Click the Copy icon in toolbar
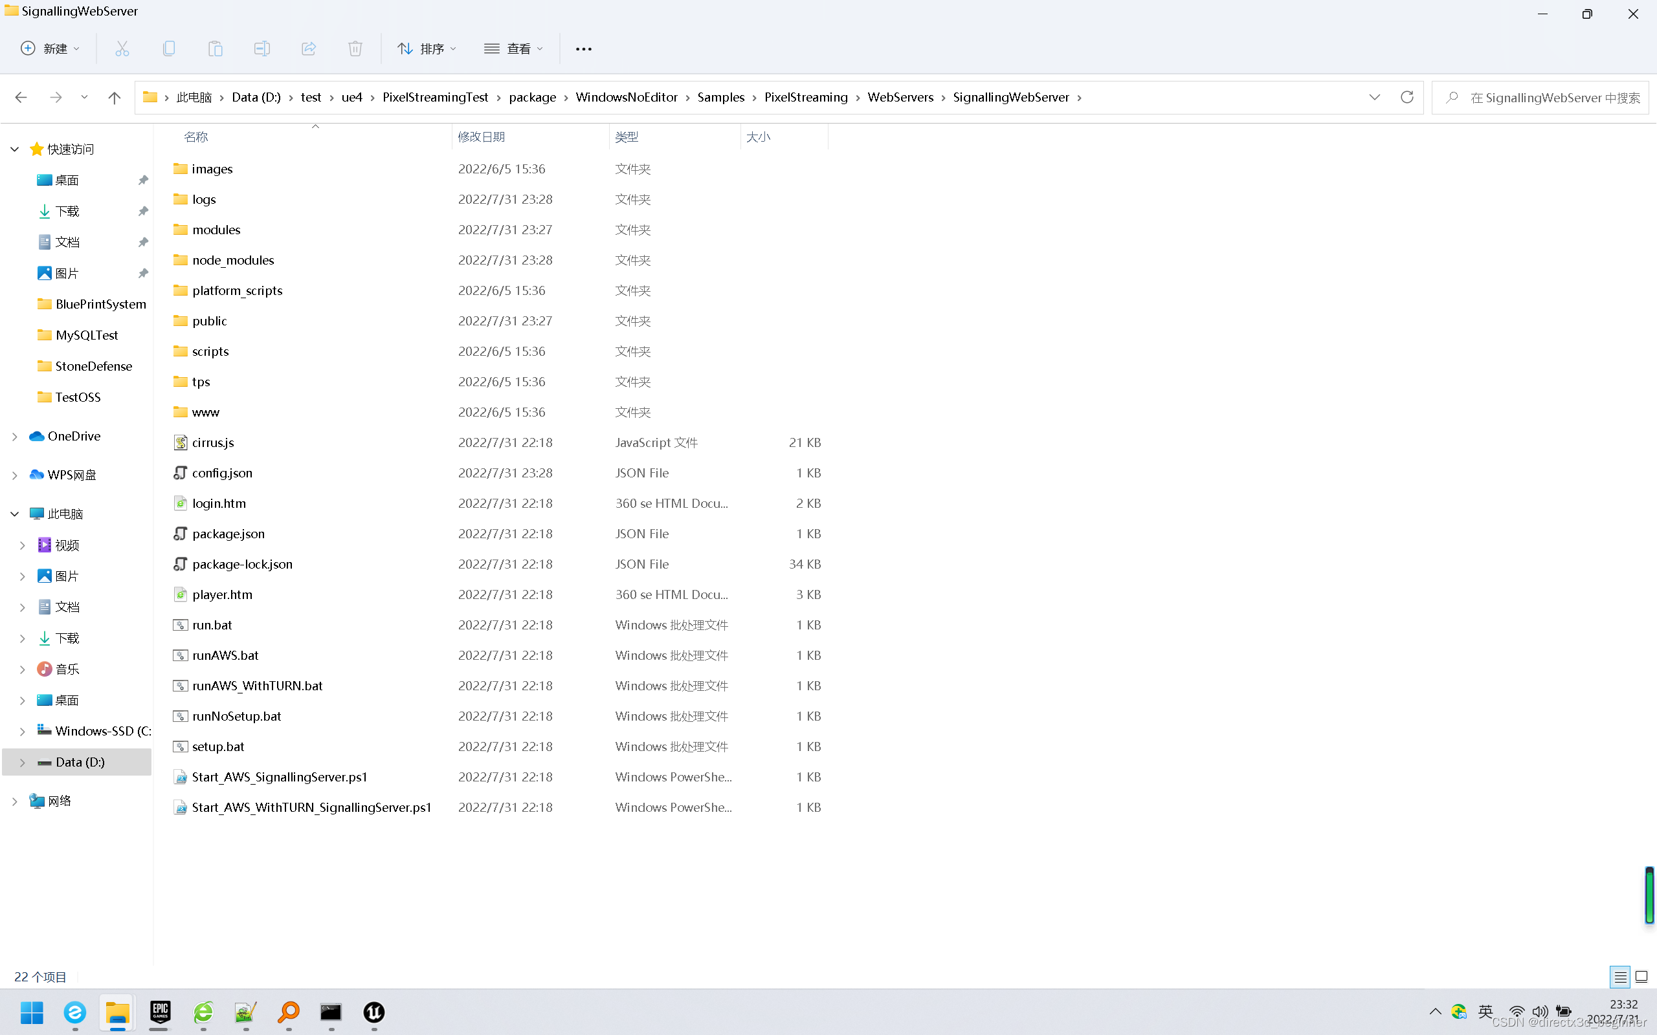Viewport: 1657px width, 1035px height. (169, 49)
